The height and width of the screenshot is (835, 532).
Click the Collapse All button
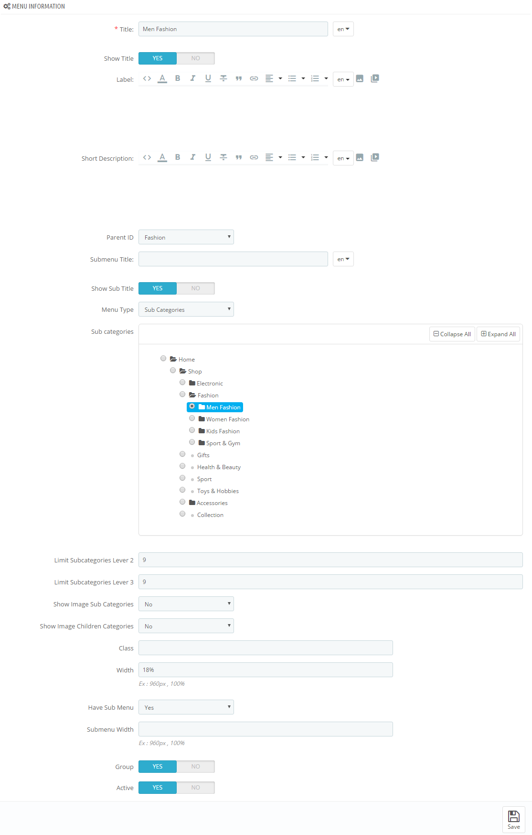452,334
